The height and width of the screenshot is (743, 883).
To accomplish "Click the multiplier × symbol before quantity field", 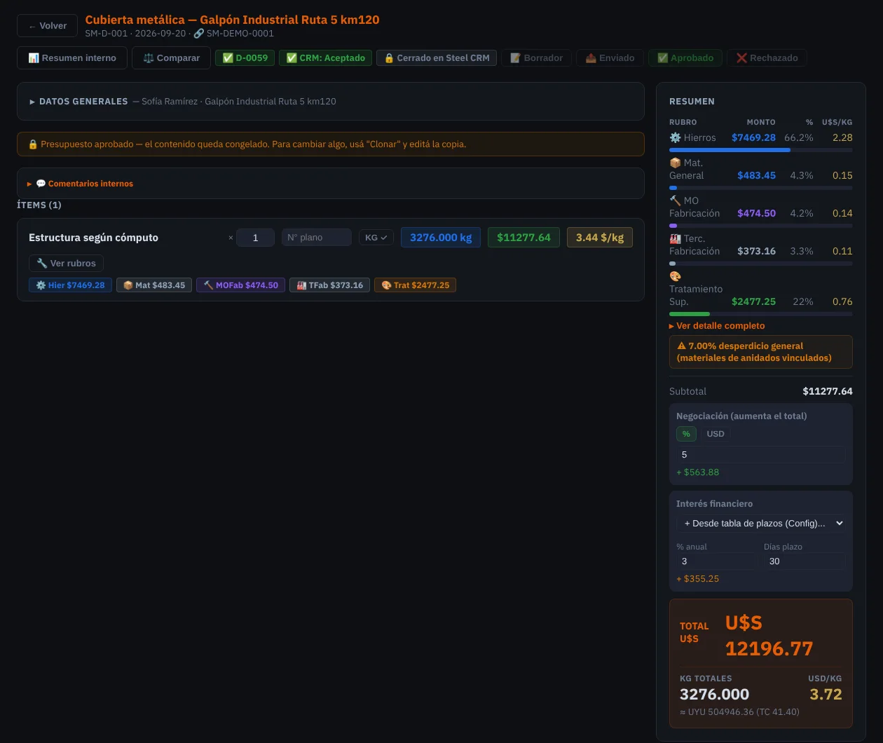I will (231, 238).
